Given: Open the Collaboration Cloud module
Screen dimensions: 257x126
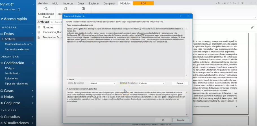Looking at the screenshot, I should tap(46, 12).
